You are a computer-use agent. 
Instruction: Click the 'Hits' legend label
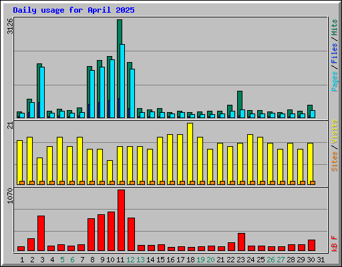coord(335,27)
